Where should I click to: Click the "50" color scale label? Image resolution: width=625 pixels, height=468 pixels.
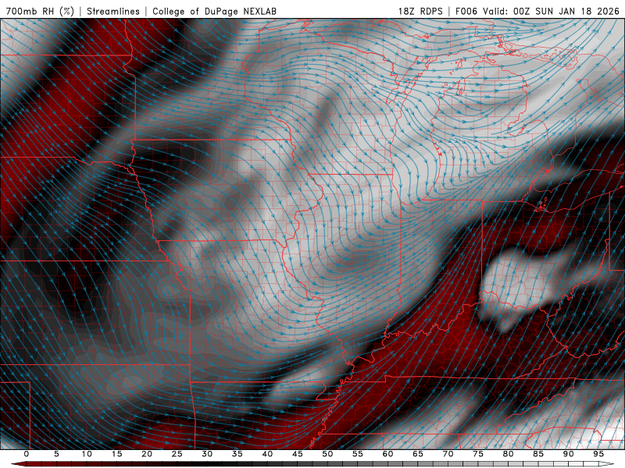click(x=327, y=454)
